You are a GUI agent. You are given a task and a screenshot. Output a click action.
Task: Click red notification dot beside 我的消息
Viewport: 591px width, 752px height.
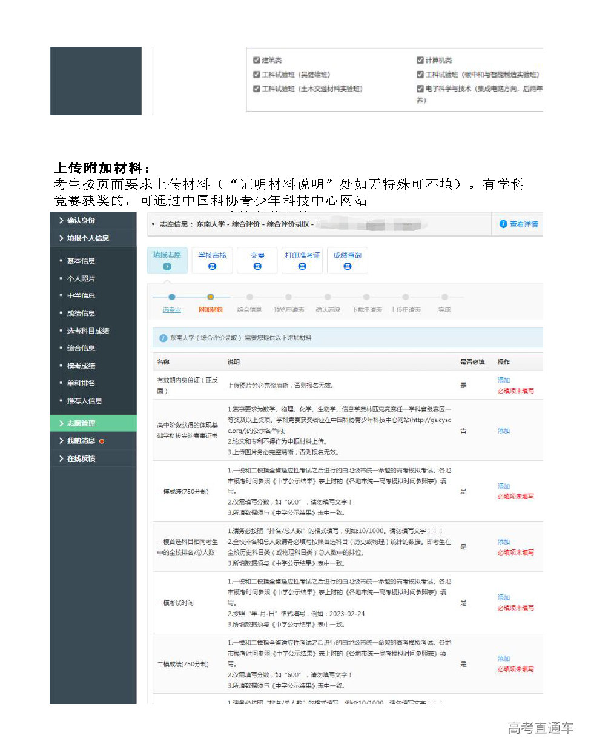click(x=102, y=441)
